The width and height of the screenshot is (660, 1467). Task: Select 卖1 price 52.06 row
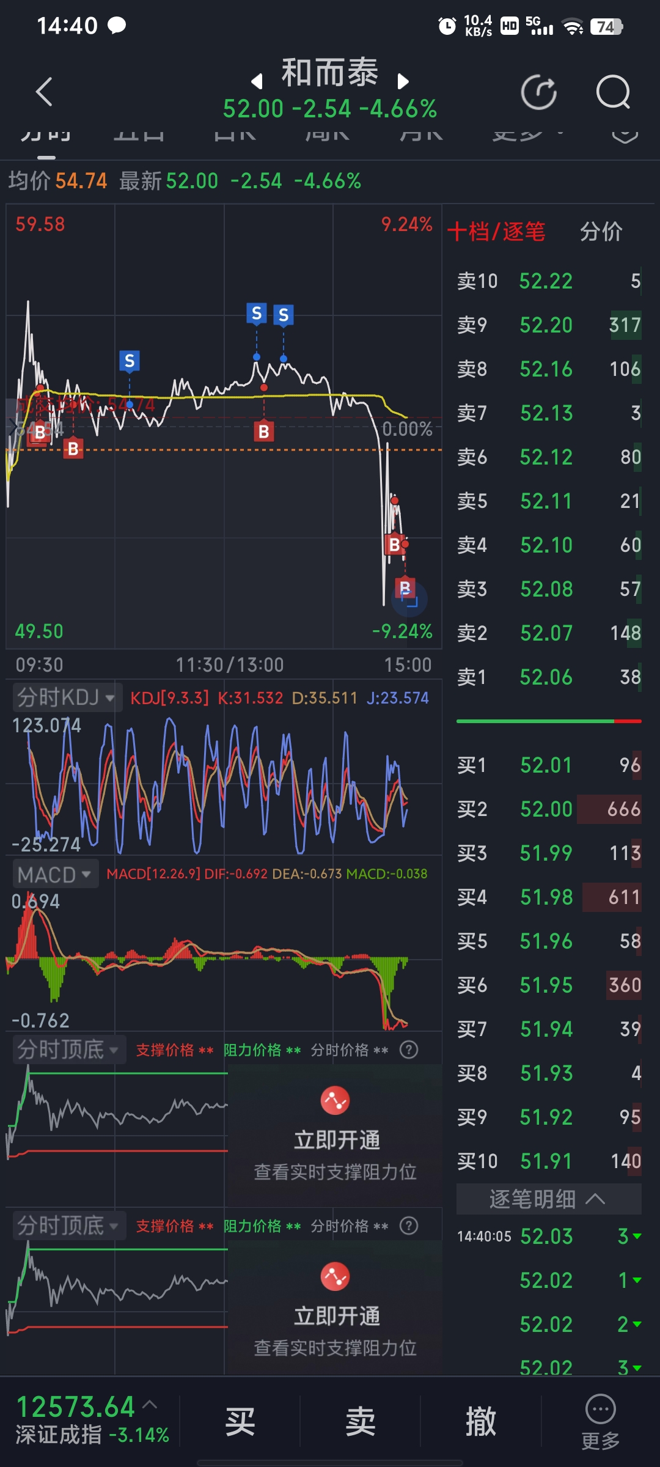pyautogui.click(x=549, y=677)
